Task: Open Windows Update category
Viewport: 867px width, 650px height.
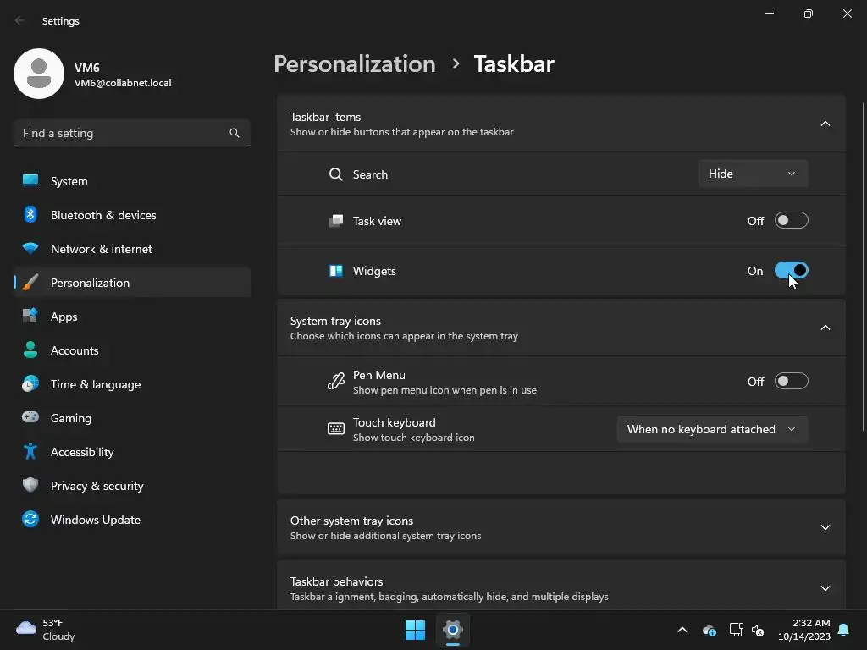Action: 131,520
